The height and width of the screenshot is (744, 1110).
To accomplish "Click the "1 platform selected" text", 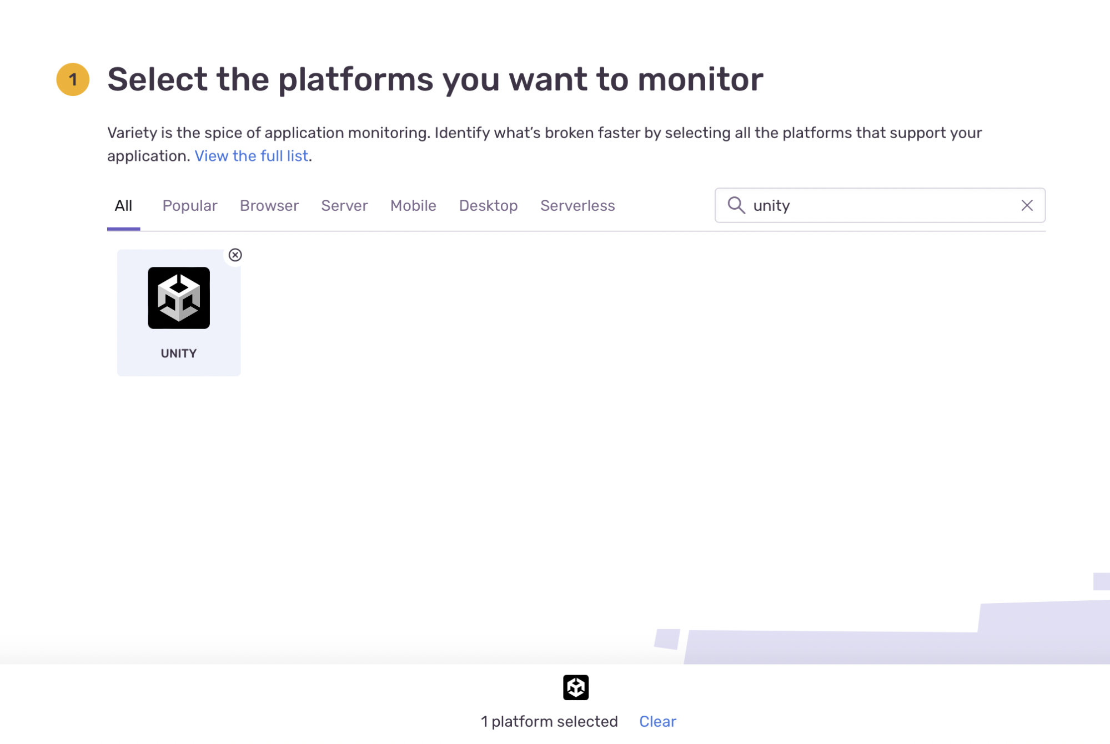I will click(549, 721).
